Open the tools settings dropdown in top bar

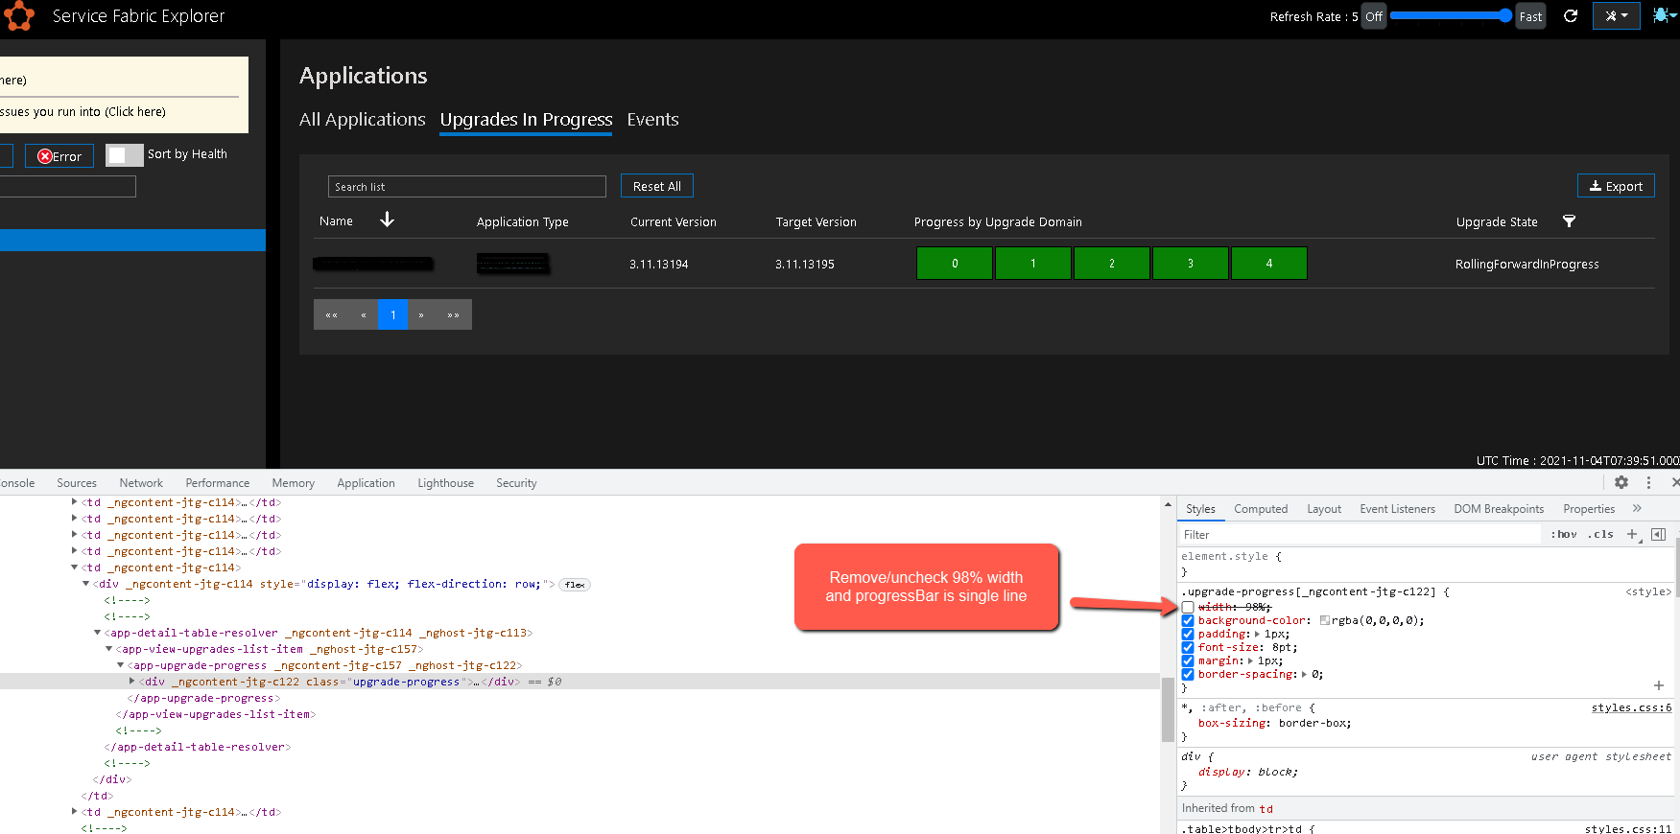click(1617, 16)
